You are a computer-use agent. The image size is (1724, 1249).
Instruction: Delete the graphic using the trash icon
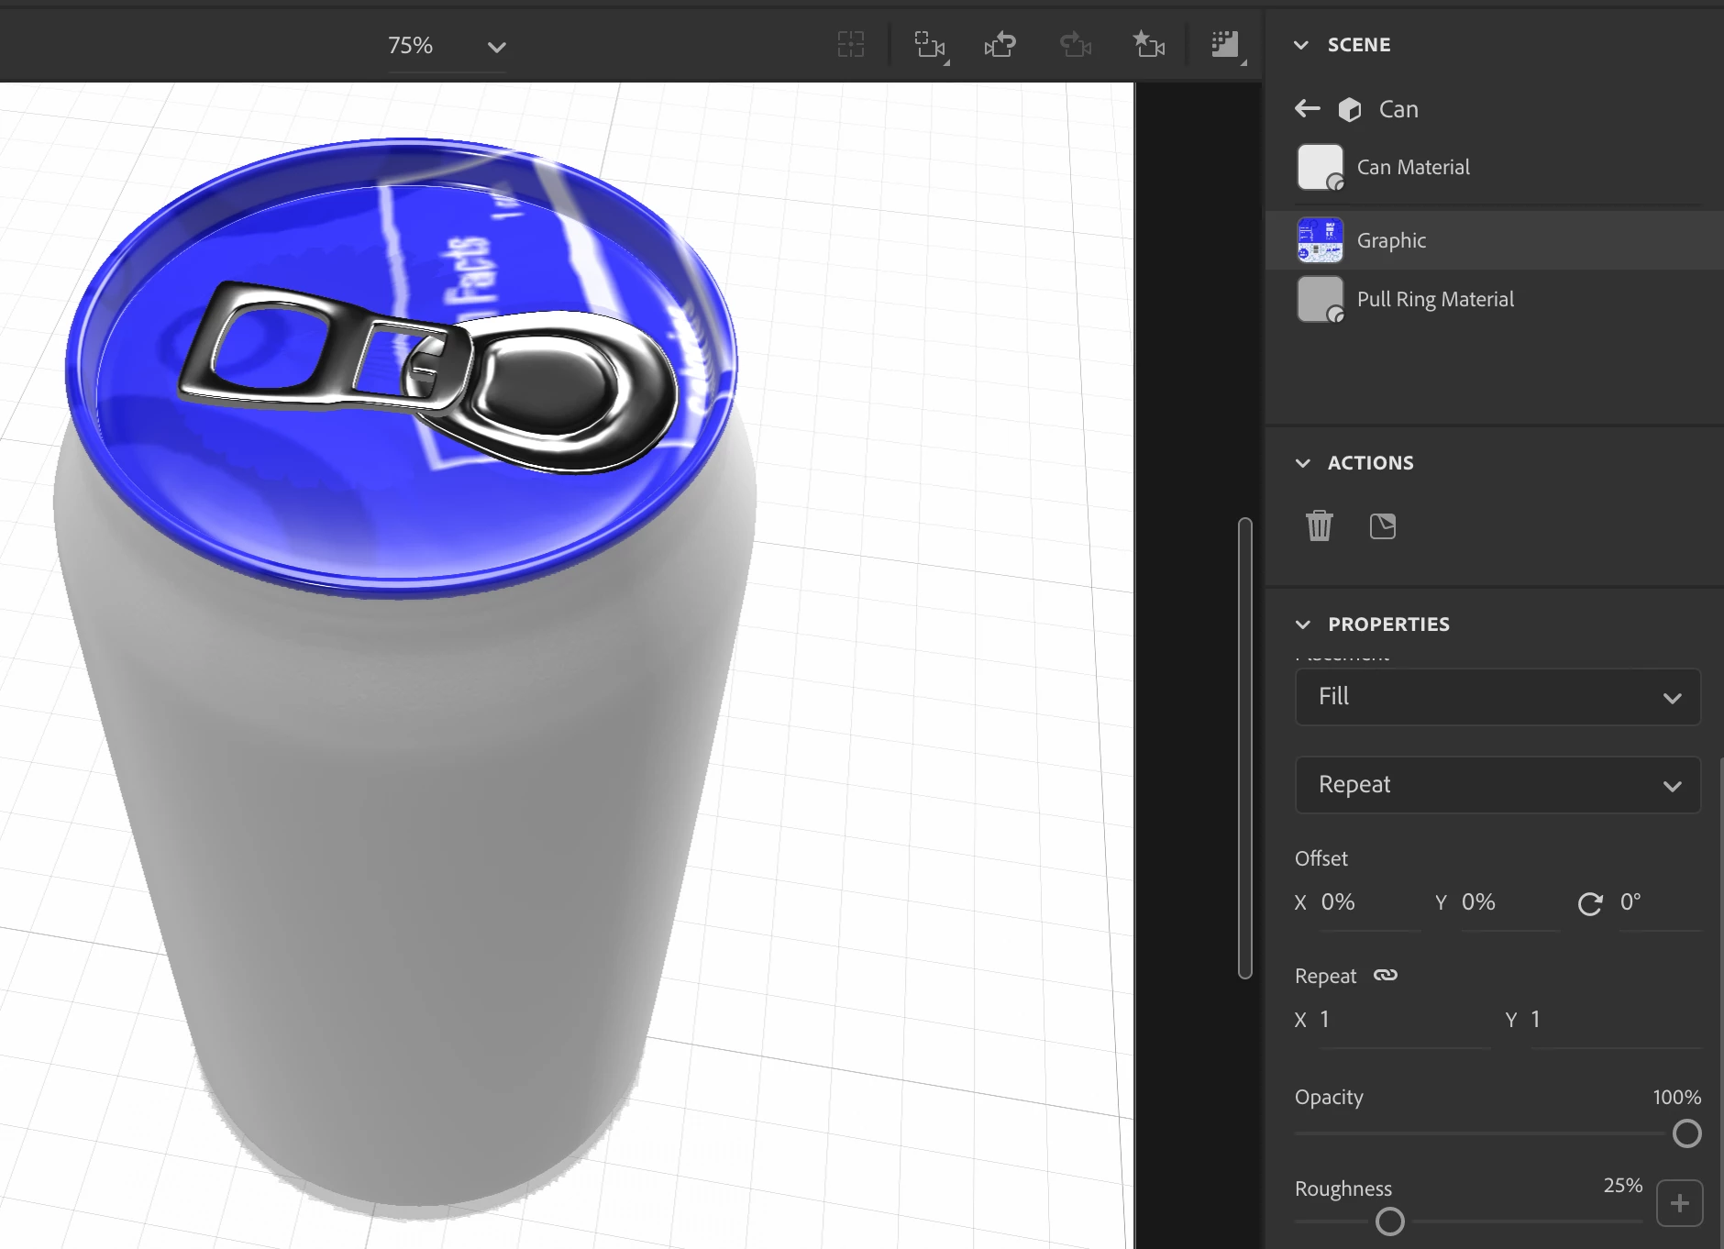click(1320, 525)
